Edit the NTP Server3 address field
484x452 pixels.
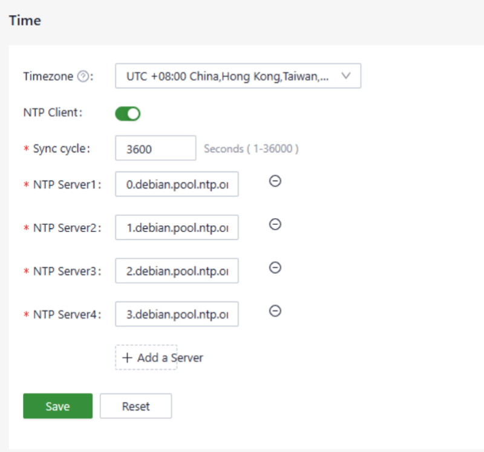coord(177,271)
